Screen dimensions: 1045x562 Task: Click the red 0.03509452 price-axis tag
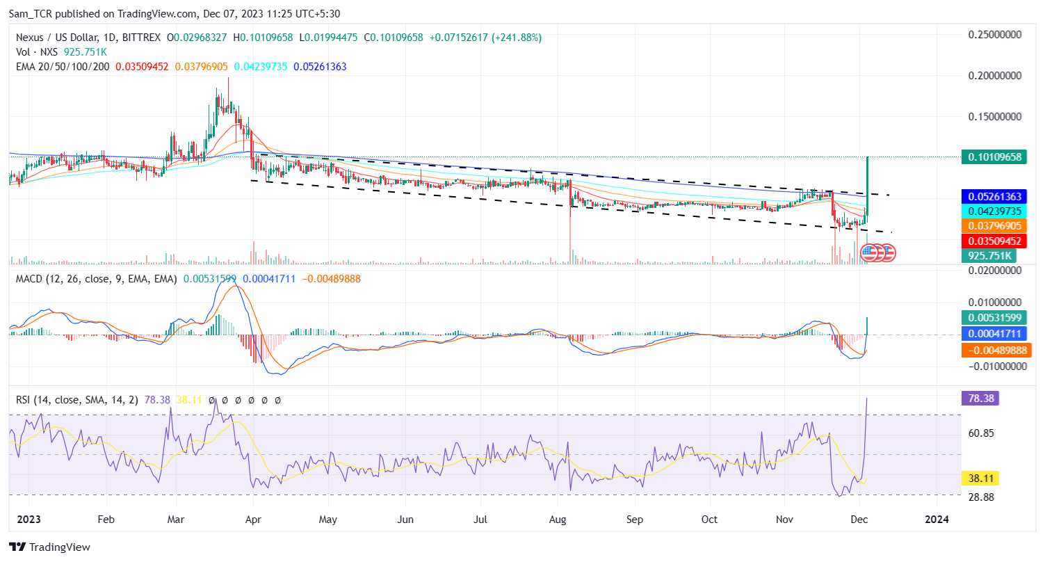pos(995,241)
